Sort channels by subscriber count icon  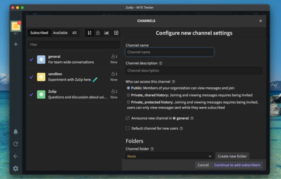coord(98,33)
